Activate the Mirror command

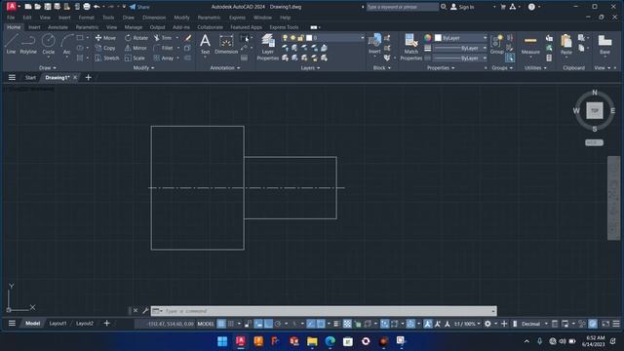(x=136, y=48)
